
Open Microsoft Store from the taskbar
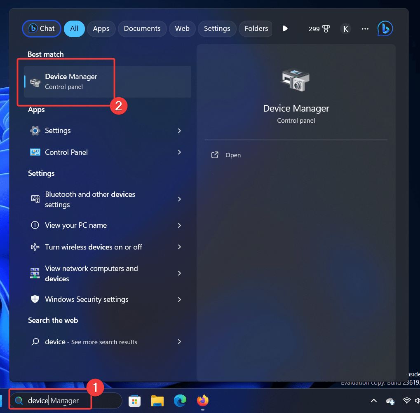click(x=134, y=401)
